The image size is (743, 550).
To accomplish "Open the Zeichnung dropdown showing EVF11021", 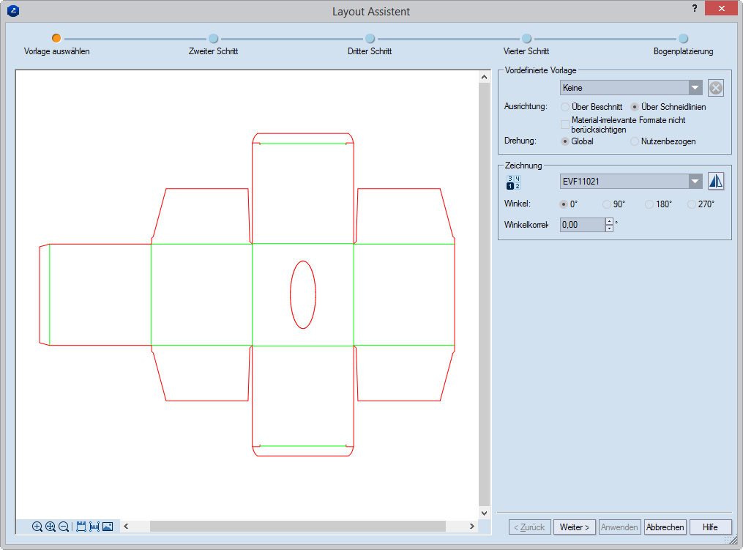I will (631, 181).
